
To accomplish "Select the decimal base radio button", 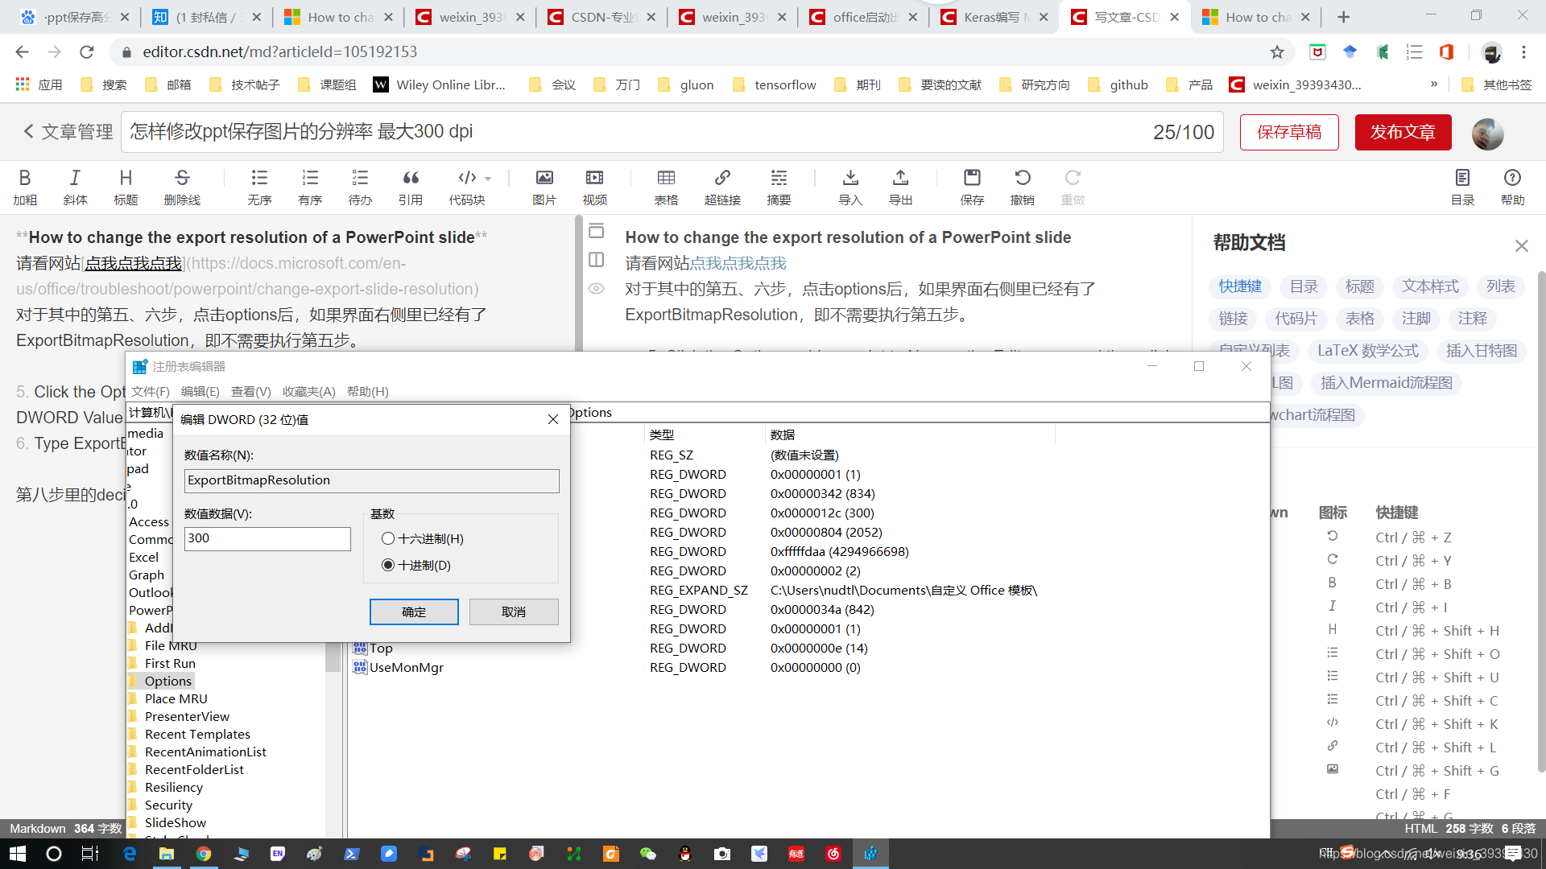I will pos(387,565).
